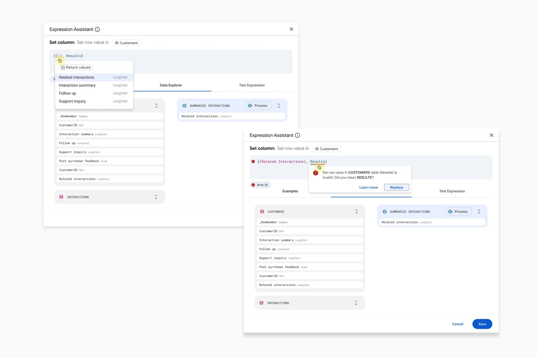This screenshot has width=537, height=358.
Task: Expand INTERACTIONS table in front window
Action: [x=356, y=303]
